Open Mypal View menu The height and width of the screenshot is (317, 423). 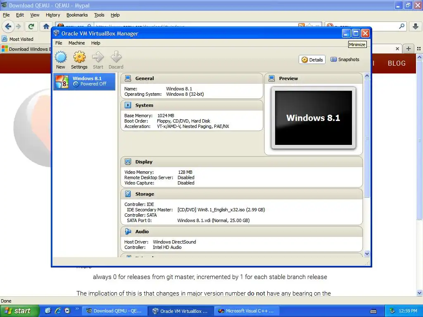click(x=35, y=15)
